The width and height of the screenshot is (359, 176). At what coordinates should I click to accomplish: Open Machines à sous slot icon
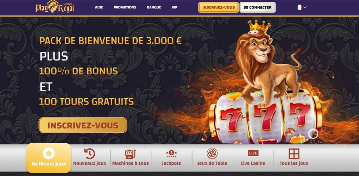pos(130,154)
